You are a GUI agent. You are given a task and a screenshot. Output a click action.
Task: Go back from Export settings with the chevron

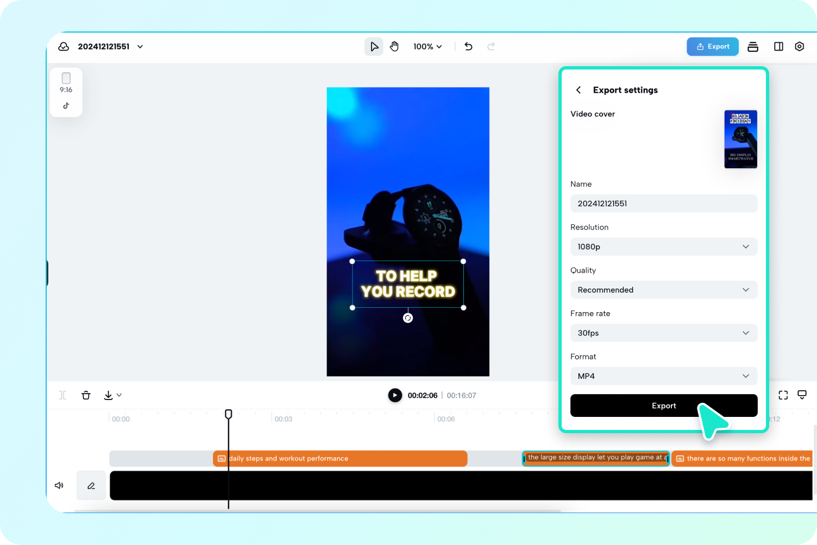tap(579, 90)
